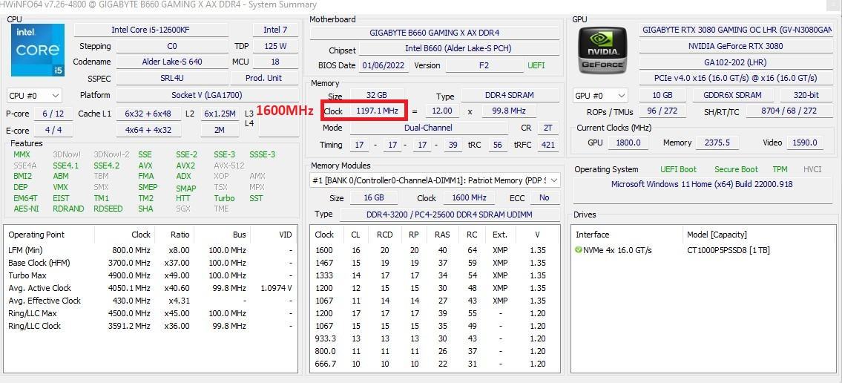Click the AES-NI feature flag
This screenshot has height=383, width=842.
tap(24, 209)
